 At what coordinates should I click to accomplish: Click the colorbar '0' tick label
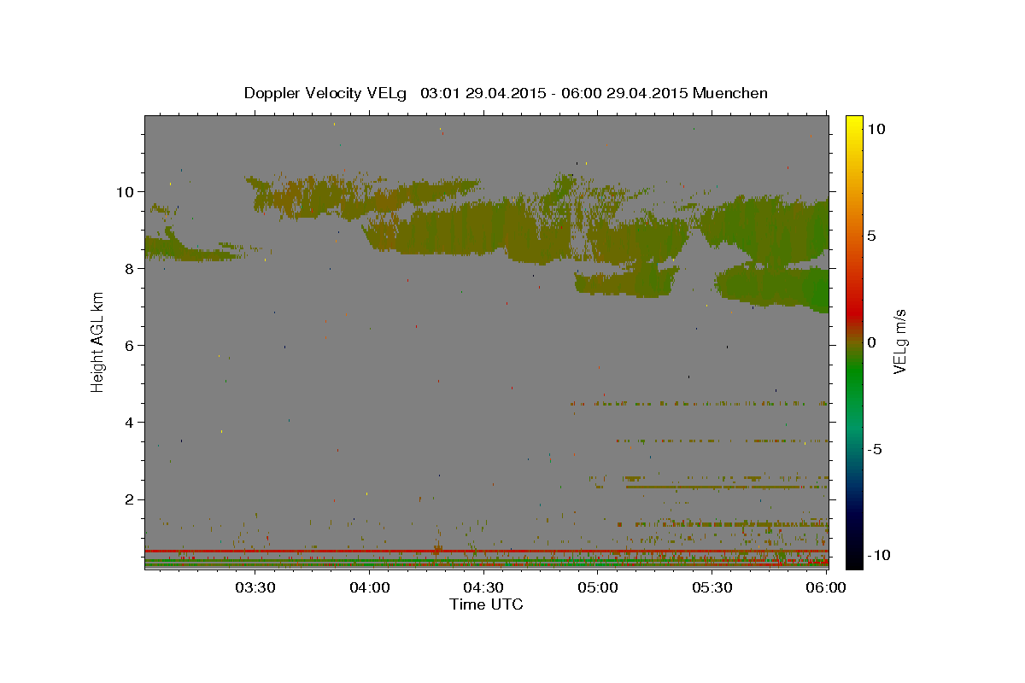873,342
